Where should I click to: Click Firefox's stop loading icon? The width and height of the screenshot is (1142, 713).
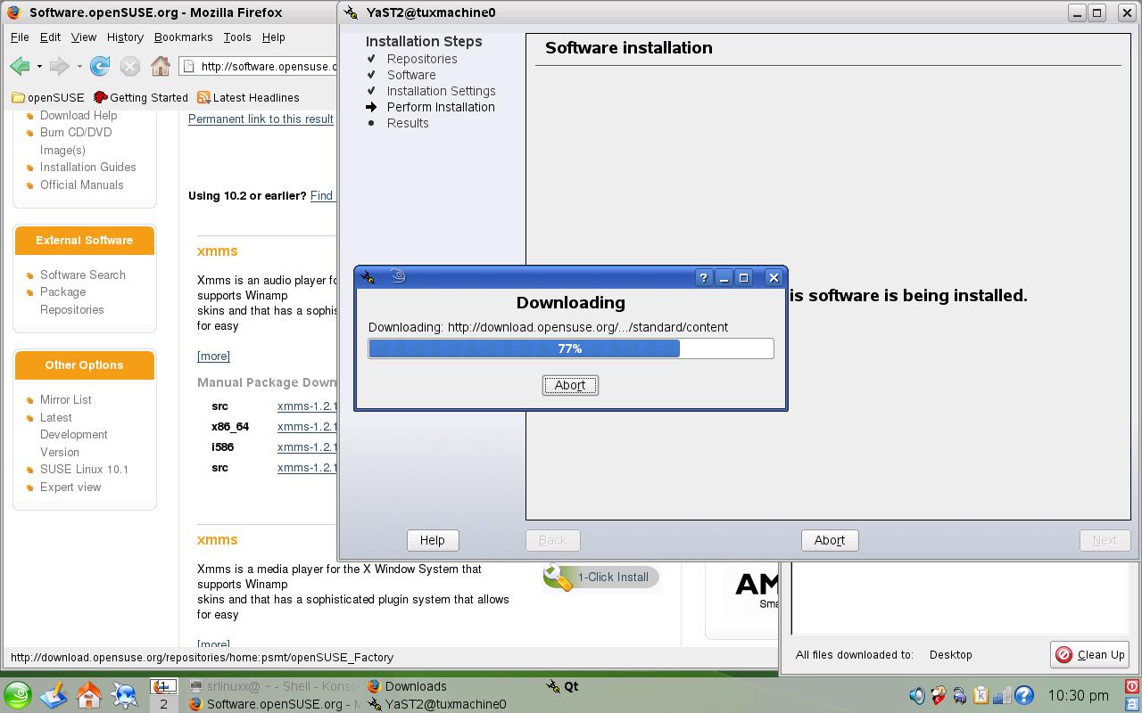130,66
